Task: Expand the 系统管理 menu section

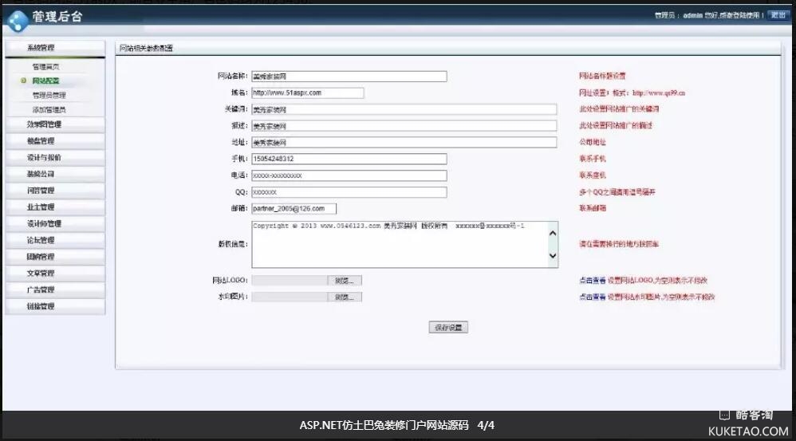Action: pyautogui.click(x=55, y=48)
